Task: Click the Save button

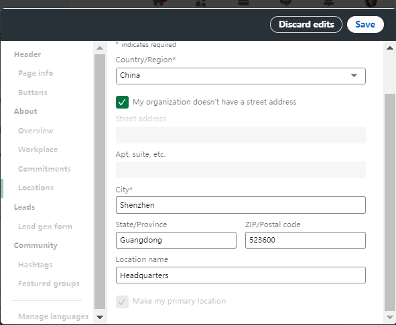Action: pyautogui.click(x=365, y=25)
